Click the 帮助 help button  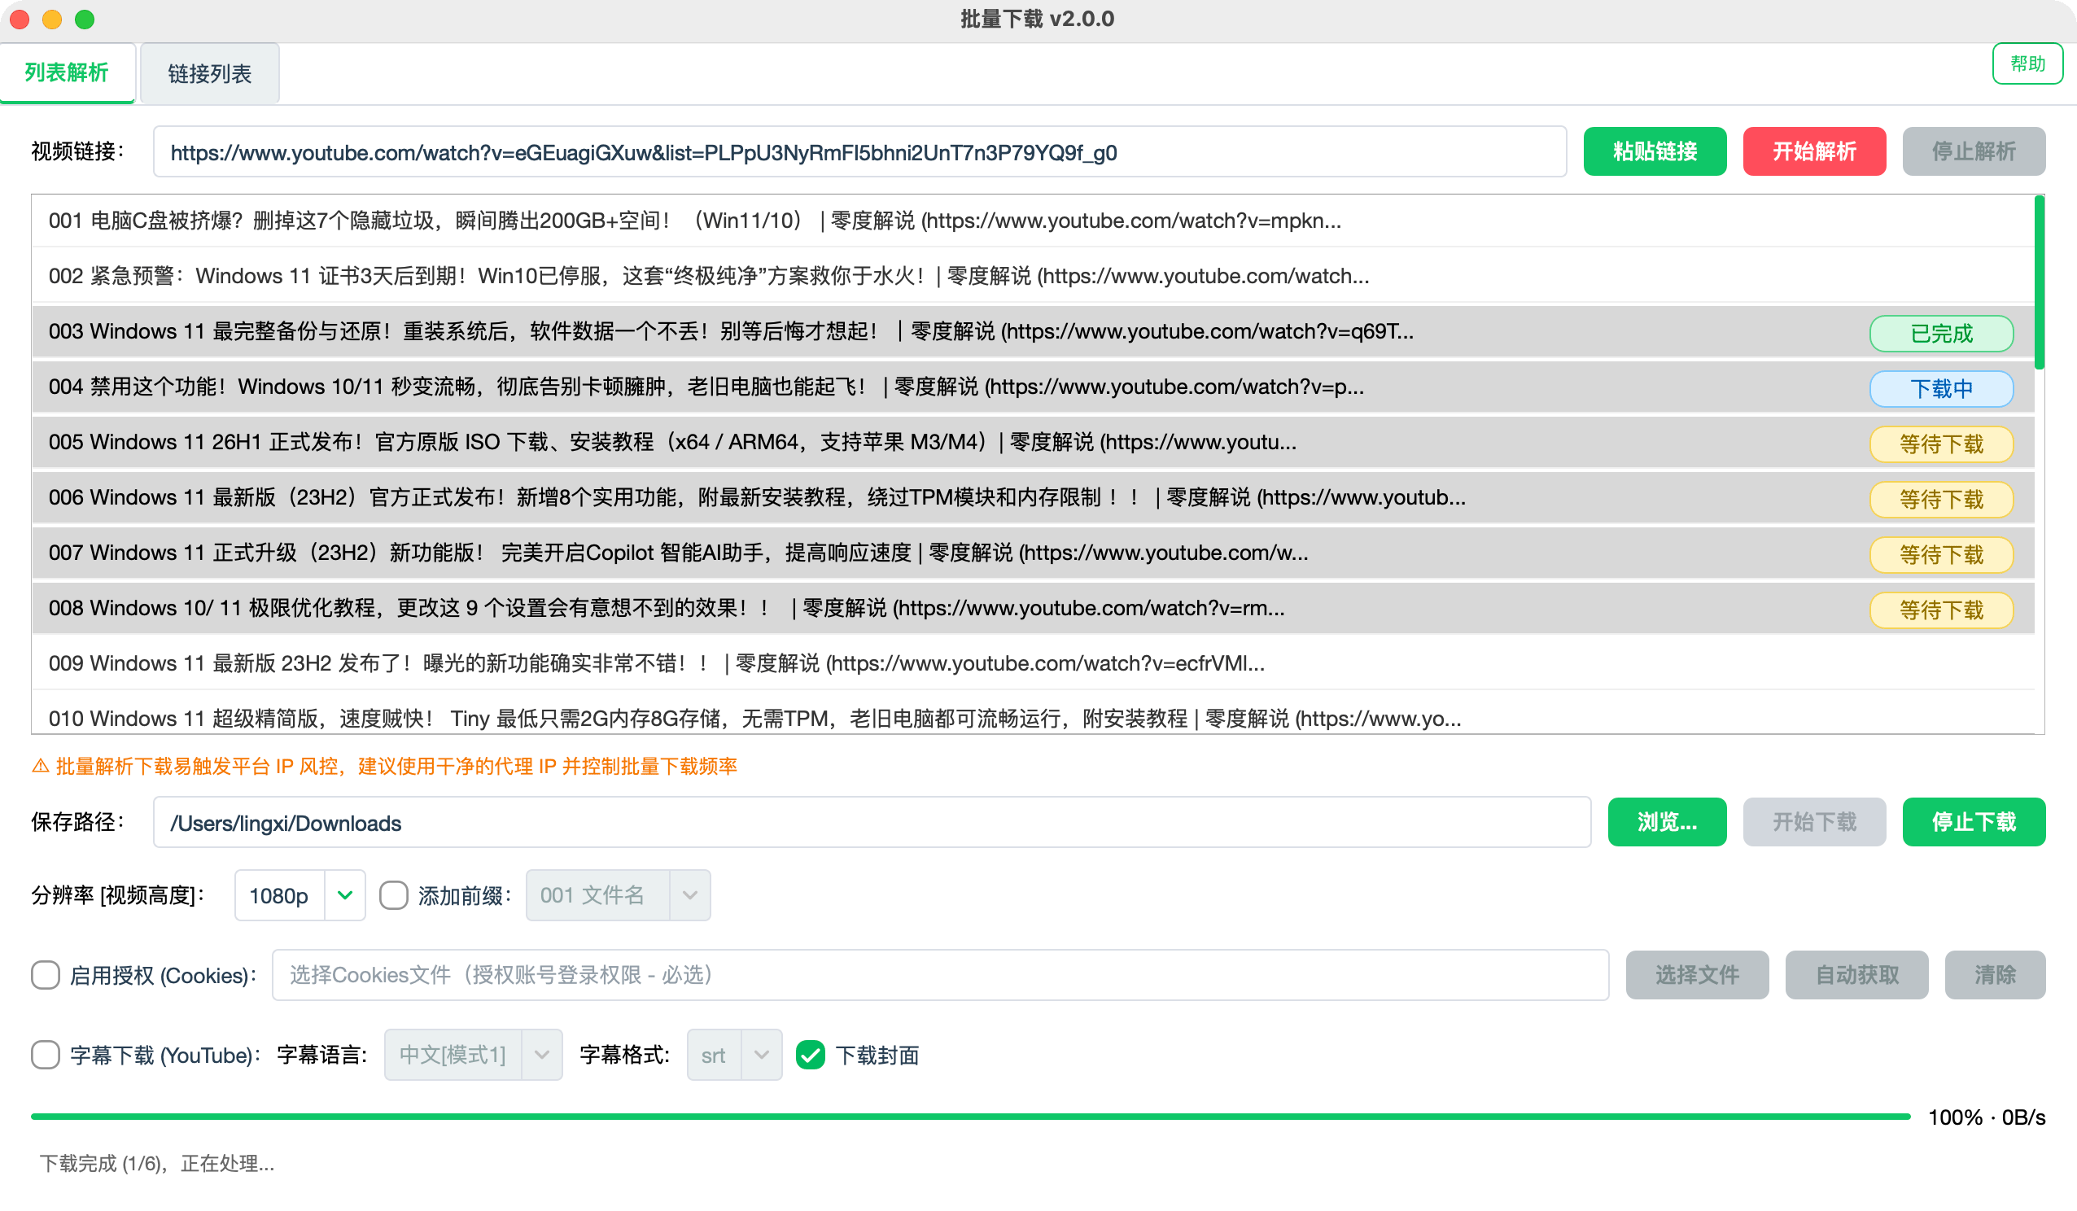pyautogui.click(x=2027, y=63)
